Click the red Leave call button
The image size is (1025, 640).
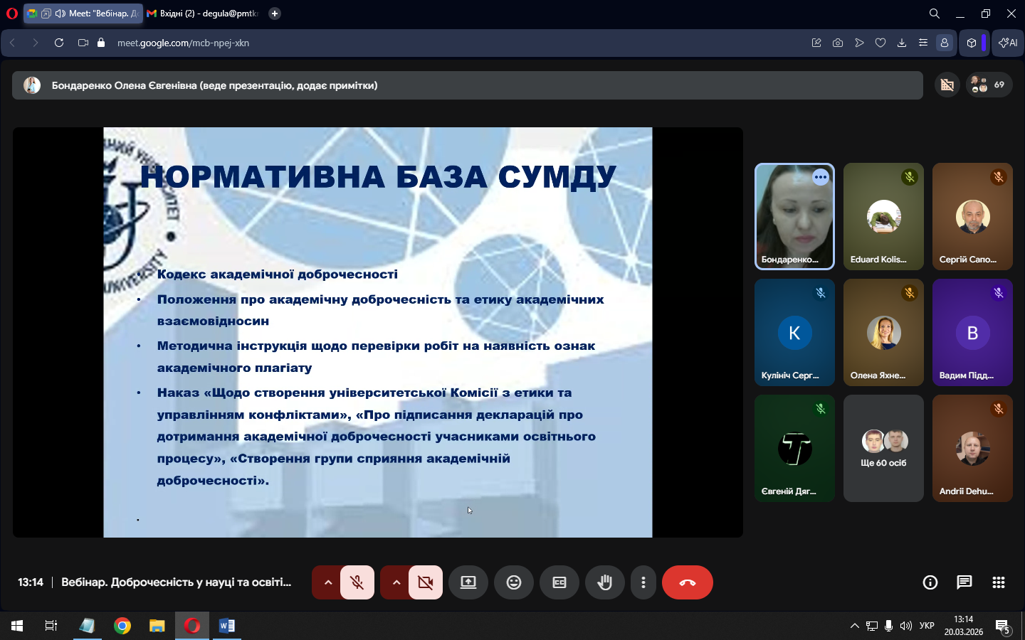pos(687,582)
